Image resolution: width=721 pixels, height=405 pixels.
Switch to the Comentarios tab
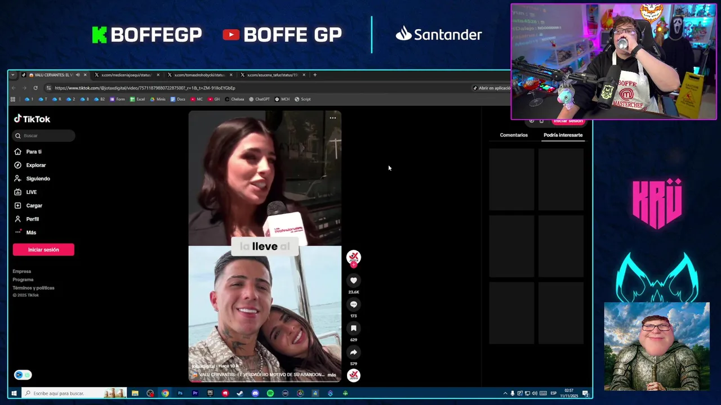coord(514,135)
